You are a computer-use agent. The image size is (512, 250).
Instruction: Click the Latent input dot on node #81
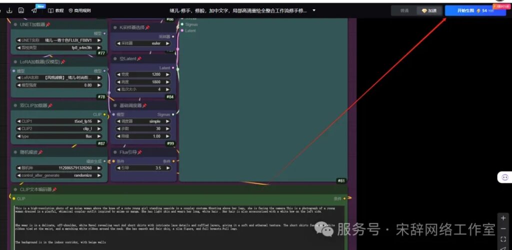point(182,30)
